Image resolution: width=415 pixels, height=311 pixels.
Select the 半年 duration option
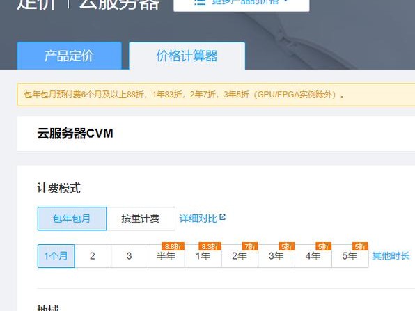pos(166,256)
